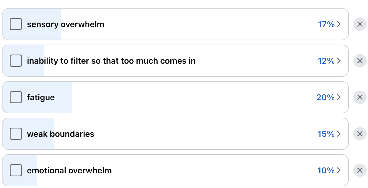The height and width of the screenshot is (188, 368).
Task: Open inability to filter chevron arrow
Action: tap(339, 61)
